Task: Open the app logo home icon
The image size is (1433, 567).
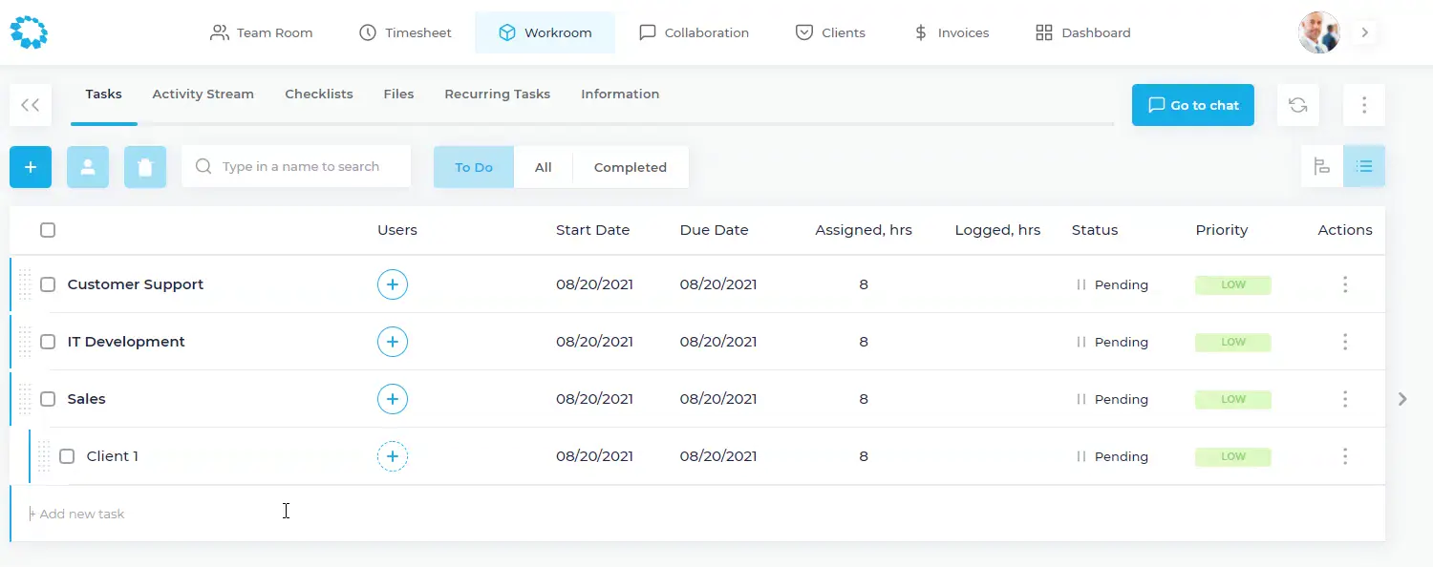Action: [x=29, y=32]
